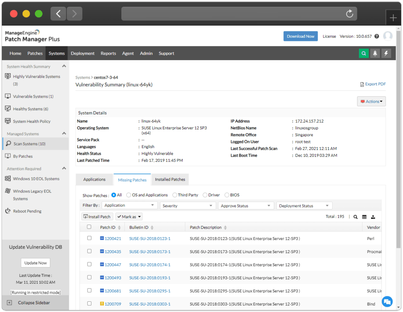Open the License link
This screenshot has height=312, width=403.
[x=329, y=36]
